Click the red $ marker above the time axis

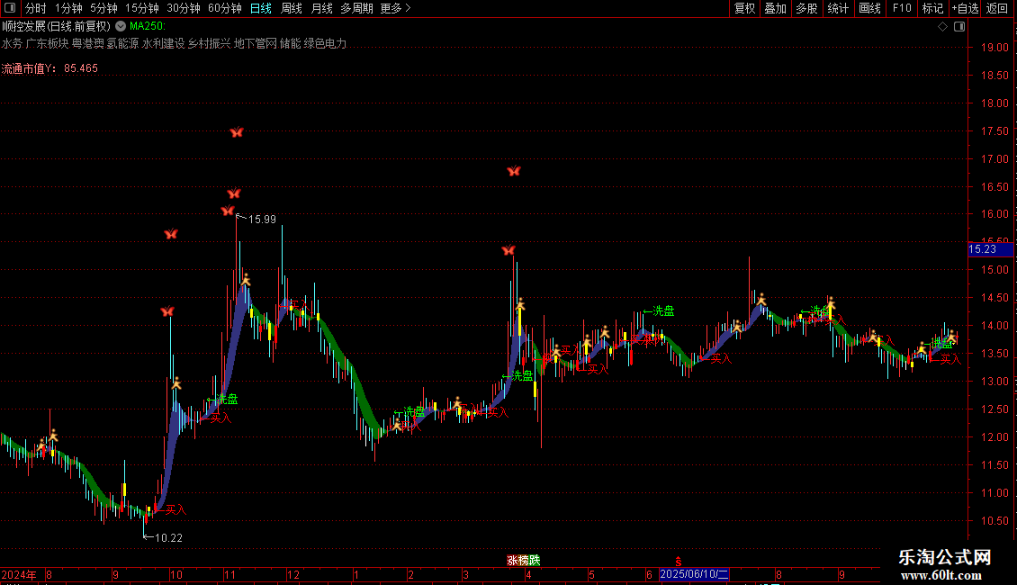[678, 562]
